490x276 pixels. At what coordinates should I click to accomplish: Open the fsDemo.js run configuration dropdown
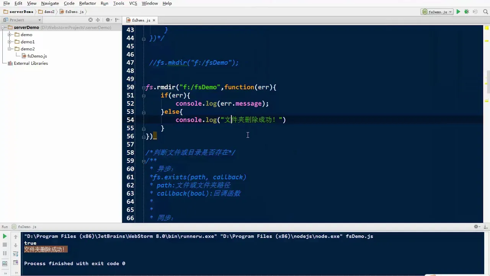tap(437, 12)
